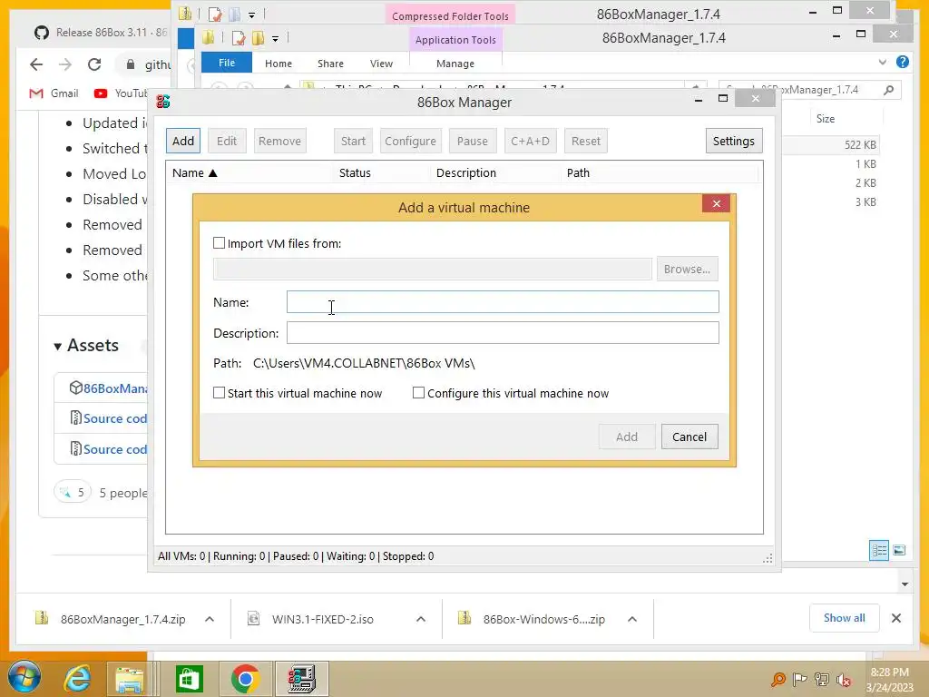This screenshot has height=697, width=929.
Task: Switch Explorer to large icons view
Action: click(899, 550)
